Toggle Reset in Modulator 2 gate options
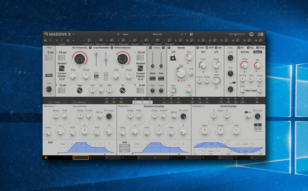The image size is (308, 191). [x=125, y=145]
